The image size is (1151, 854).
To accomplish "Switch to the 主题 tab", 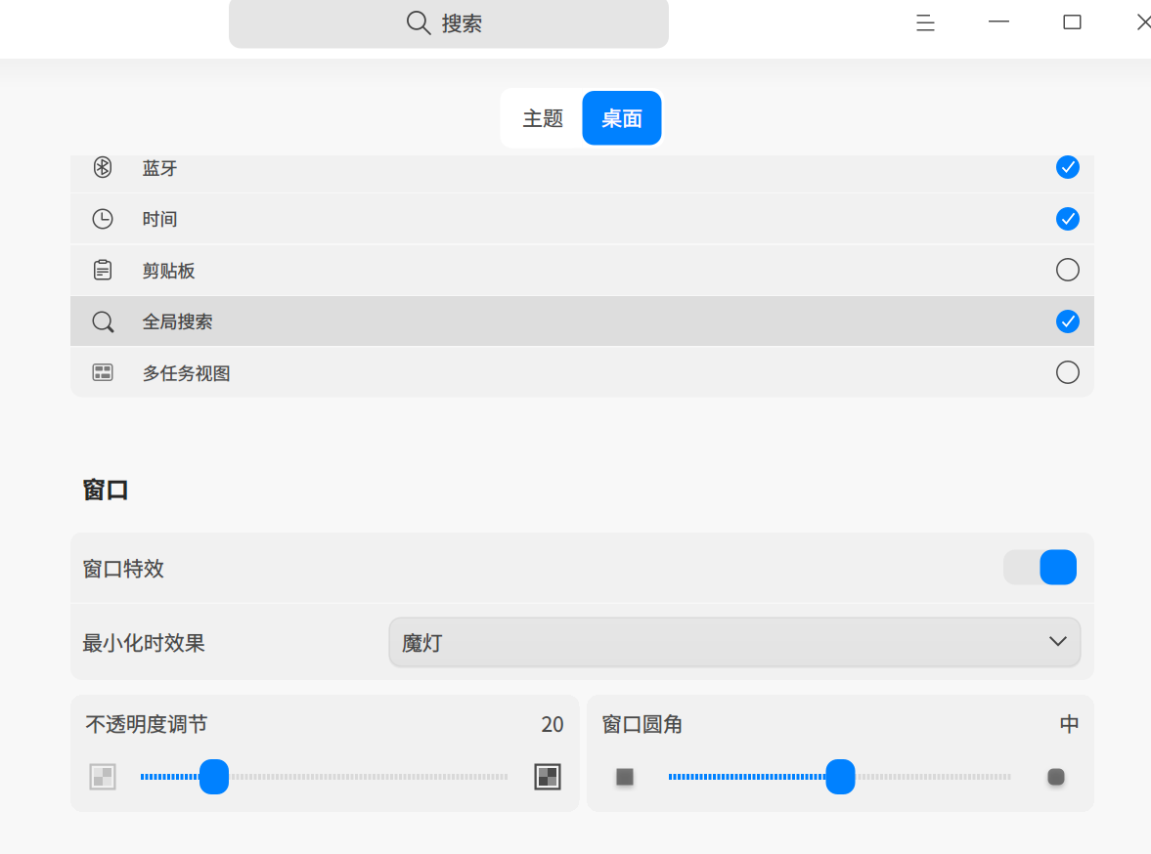I will (543, 118).
